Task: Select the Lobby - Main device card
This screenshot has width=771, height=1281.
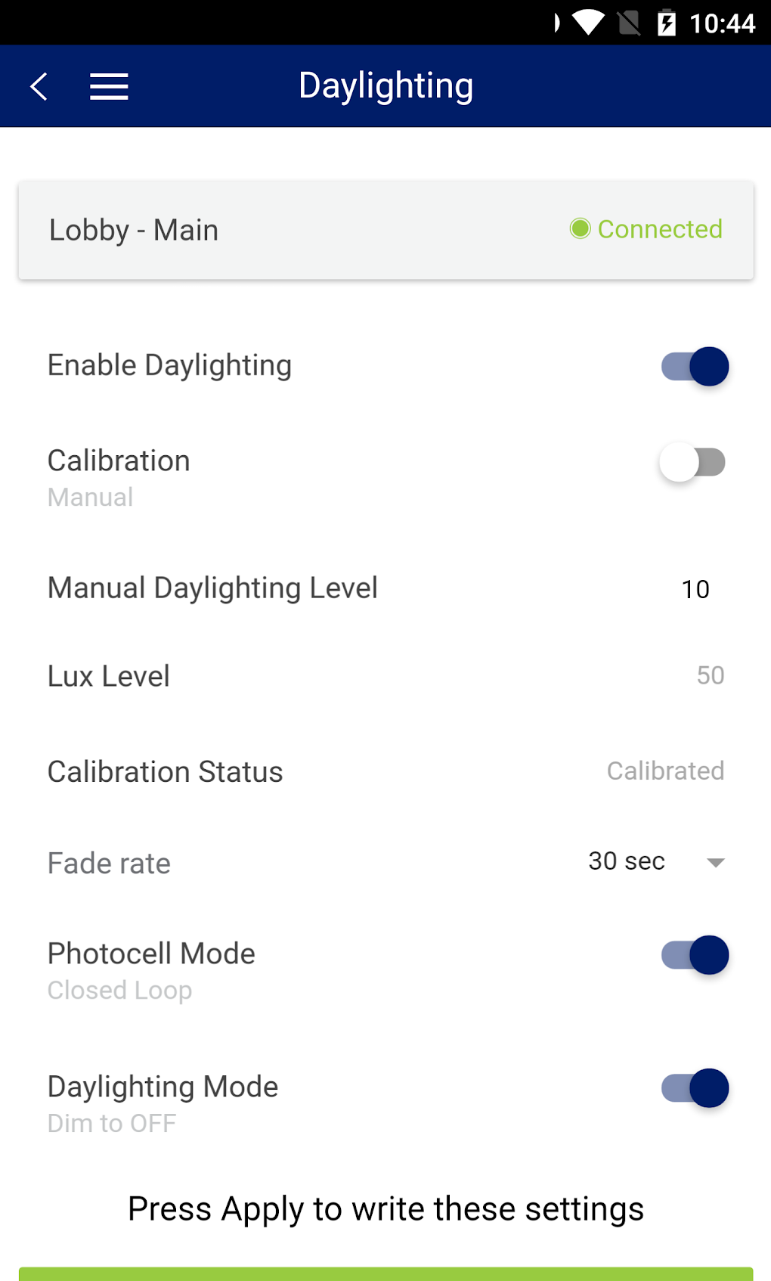Action: click(x=302, y=230)
